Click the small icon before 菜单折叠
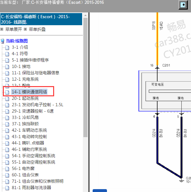 (25, 29)
